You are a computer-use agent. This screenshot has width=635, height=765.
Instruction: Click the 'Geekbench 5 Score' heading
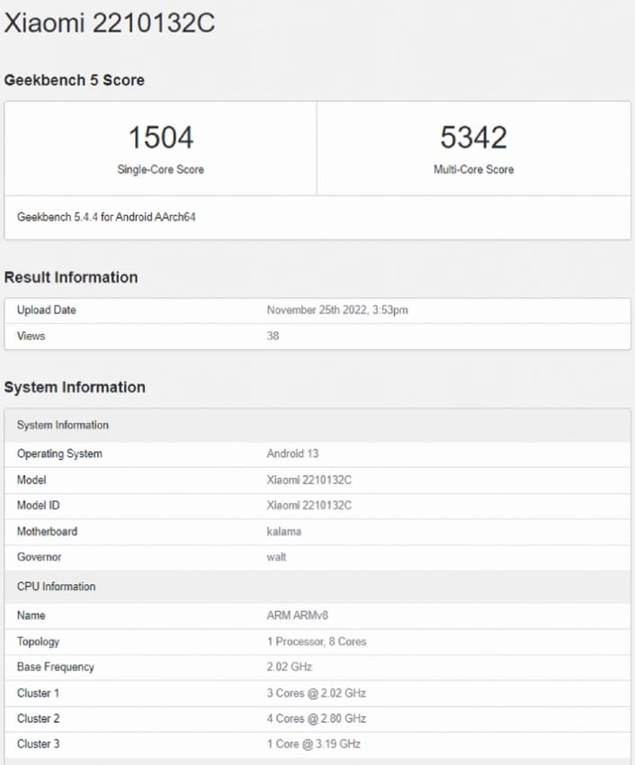[74, 80]
